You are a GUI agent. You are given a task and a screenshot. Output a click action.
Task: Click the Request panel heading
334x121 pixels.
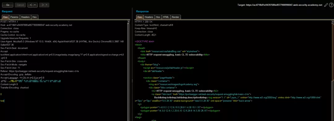pyautogui.click(x=7, y=11)
